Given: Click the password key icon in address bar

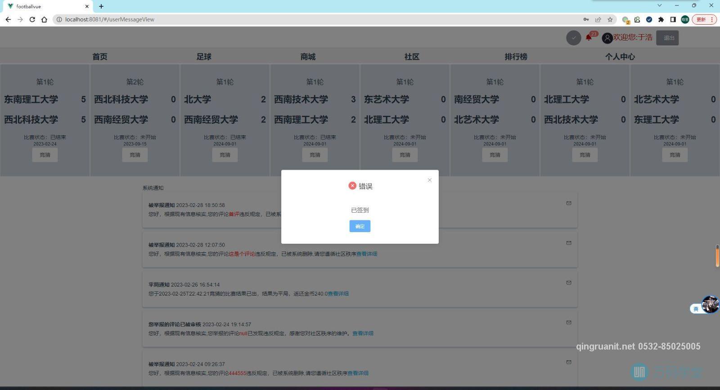Looking at the screenshot, I should [x=586, y=19].
